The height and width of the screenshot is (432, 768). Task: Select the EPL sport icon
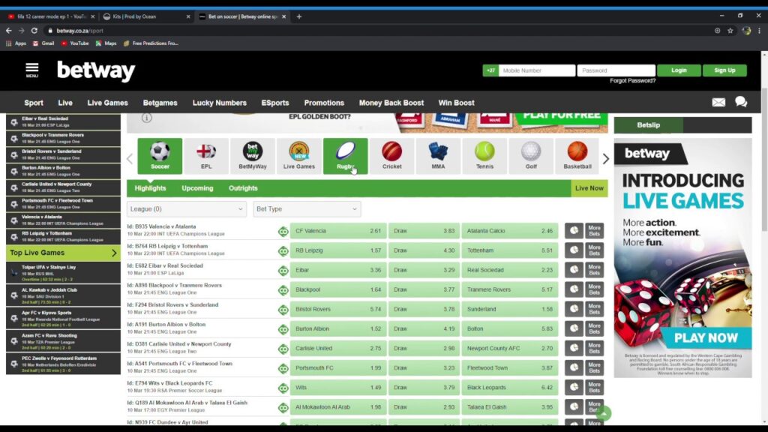[206, 156]
